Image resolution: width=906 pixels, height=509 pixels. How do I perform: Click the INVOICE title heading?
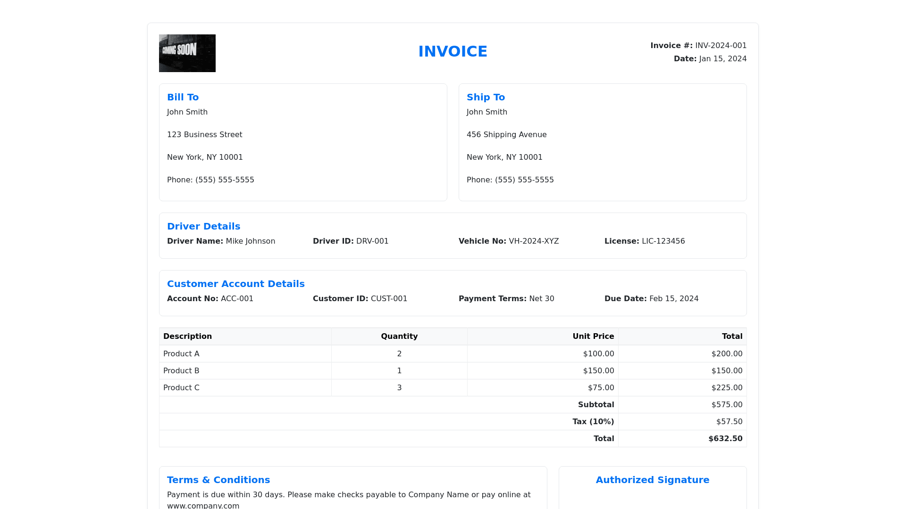pos(453,51)
